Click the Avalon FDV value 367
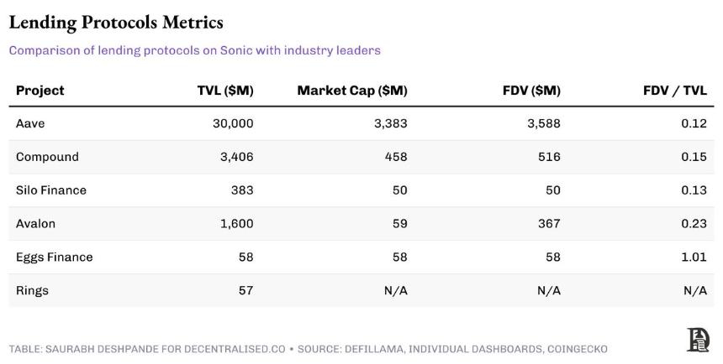This screenshot has height=364, width=723. point(549,224)
